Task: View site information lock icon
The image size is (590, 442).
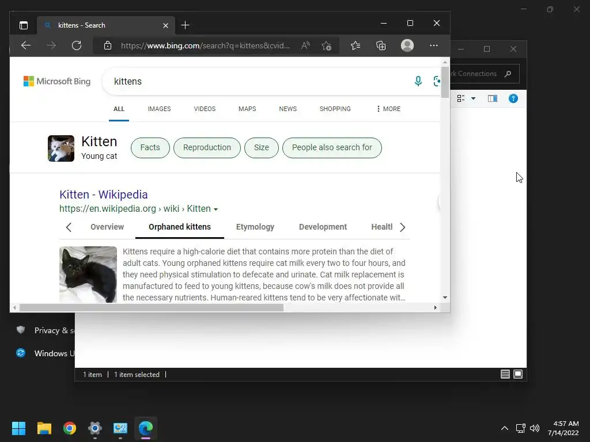Action: tap(108, 45)
